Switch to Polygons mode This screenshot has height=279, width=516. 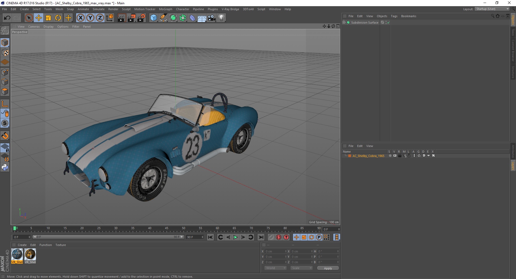5,91
